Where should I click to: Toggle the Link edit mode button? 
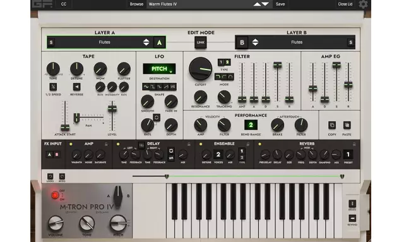click(x=201, y=42)
